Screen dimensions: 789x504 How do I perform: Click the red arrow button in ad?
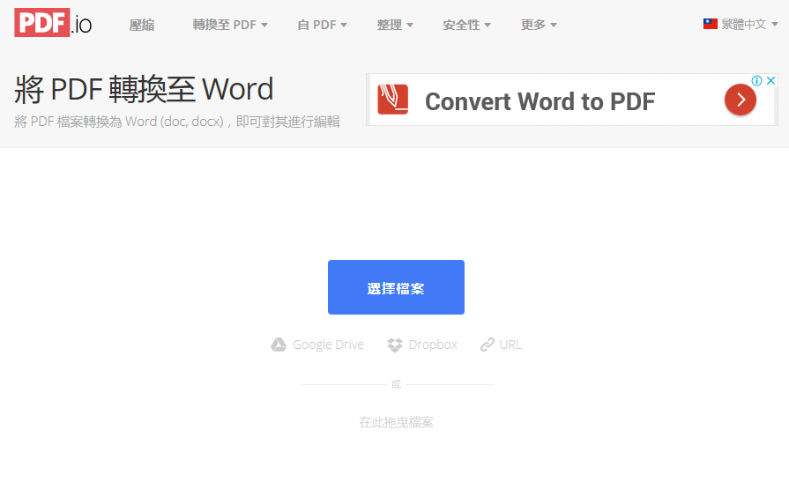coord(741,100)
